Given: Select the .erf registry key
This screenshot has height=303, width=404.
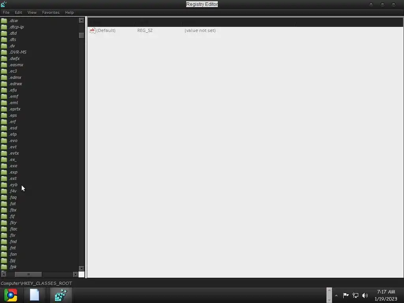Looking at the screenshot, I should point(12,122).
